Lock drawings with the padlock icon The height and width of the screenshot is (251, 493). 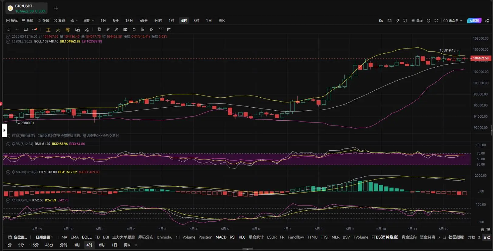pos(134,29)
